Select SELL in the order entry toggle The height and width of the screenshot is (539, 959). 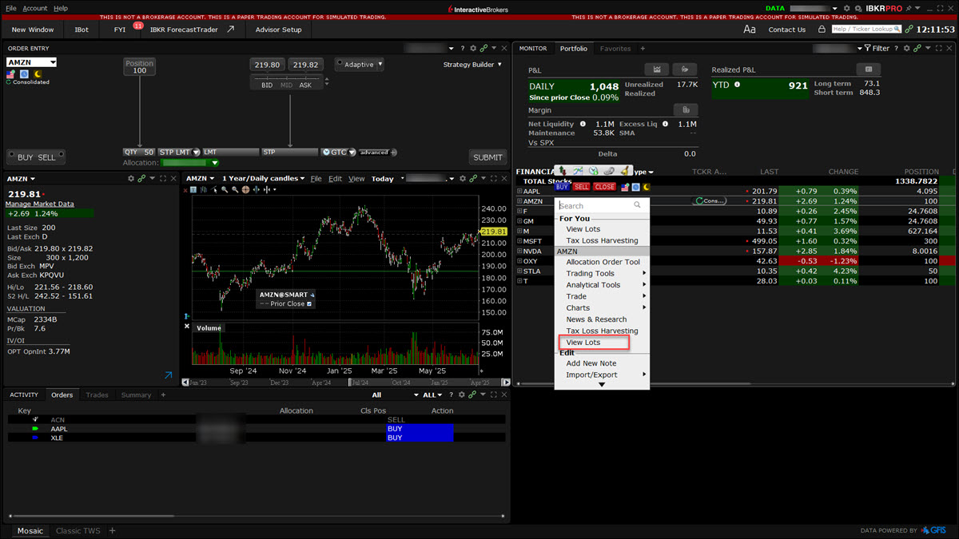coord(47,157)
